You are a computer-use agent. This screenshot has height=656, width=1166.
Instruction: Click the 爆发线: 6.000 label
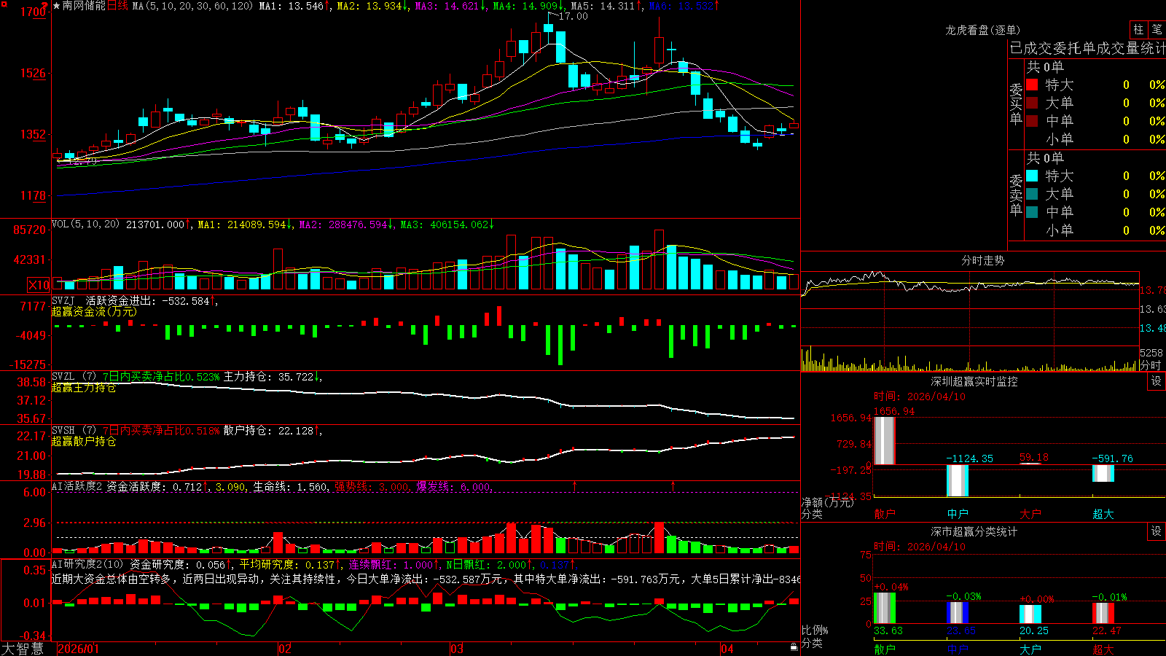[x=453, y=487]
